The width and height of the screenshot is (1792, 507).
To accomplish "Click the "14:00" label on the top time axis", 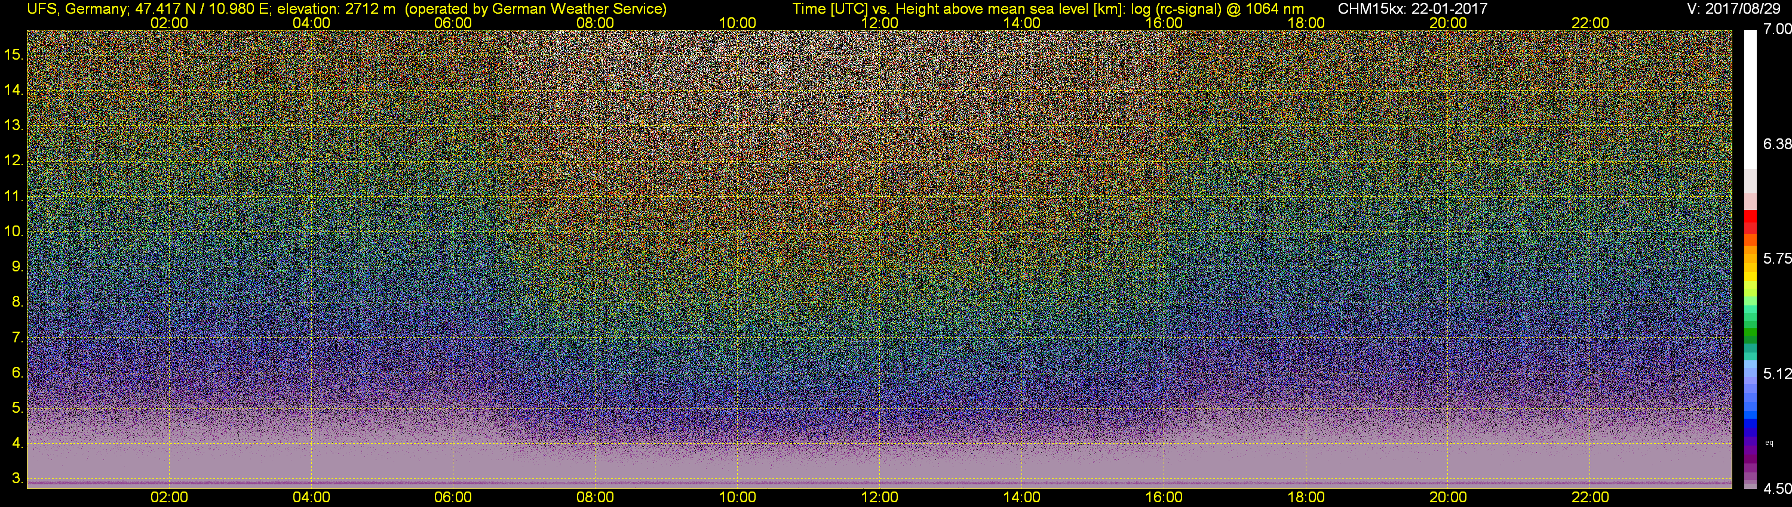I will pyautogui.click(x=1022, y=23).
